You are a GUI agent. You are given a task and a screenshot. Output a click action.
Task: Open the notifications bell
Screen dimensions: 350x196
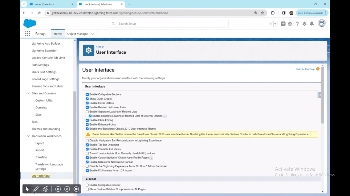(312, 24)
